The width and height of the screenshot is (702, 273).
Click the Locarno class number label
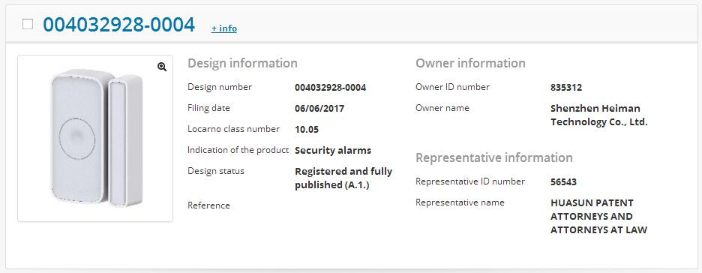234,129
